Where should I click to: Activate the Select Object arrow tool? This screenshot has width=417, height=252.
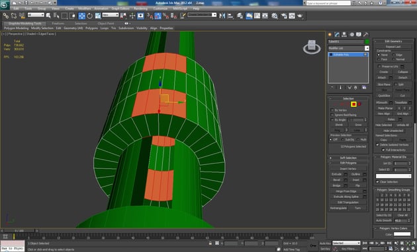[48, 16]
